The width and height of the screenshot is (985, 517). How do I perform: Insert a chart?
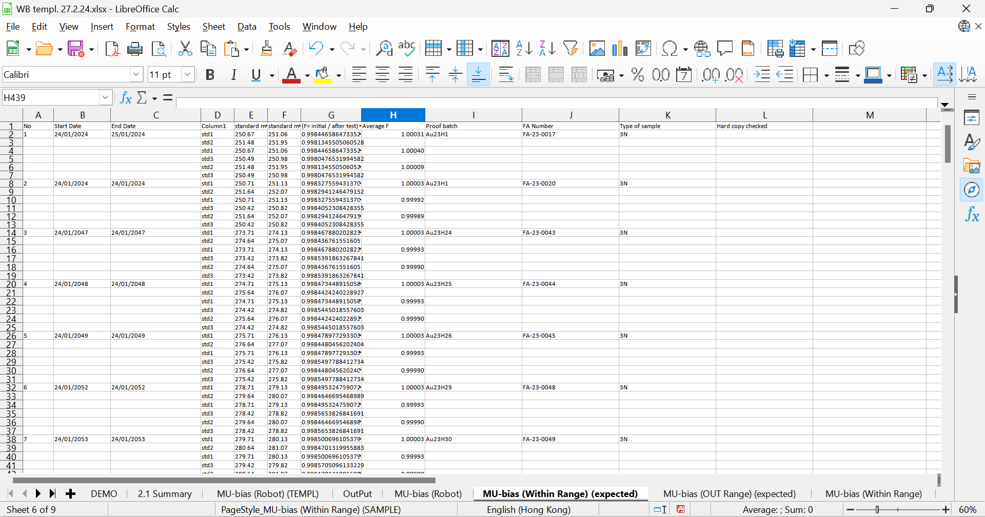point(620,49)
